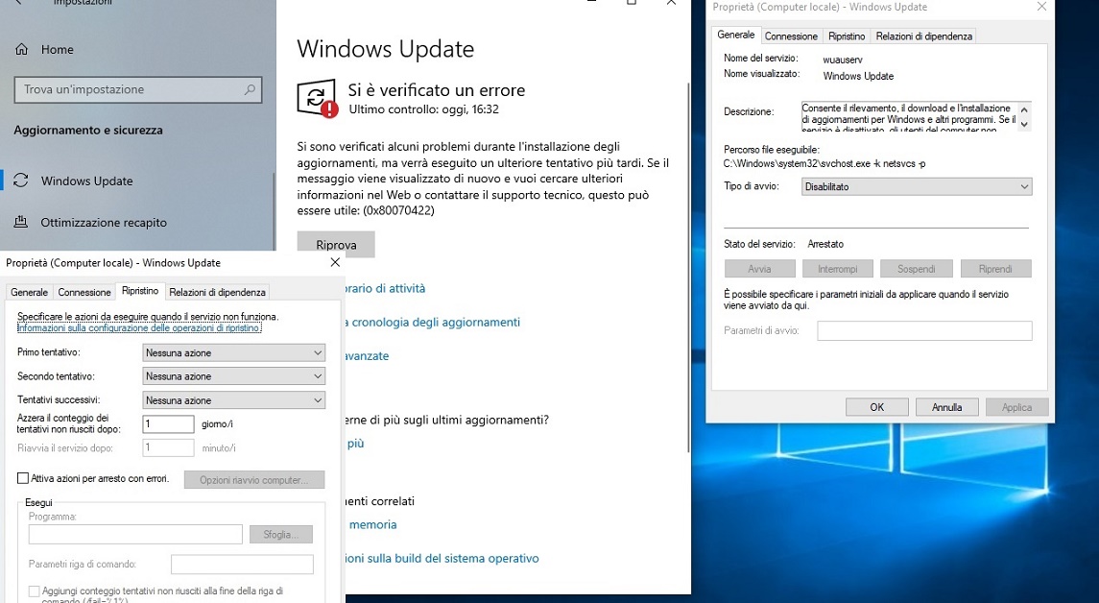The height and width of the screenshot is (603, 1099).
Task: Open Relazioni di dipendenza tab in left dialog
Action: [217, 292]
